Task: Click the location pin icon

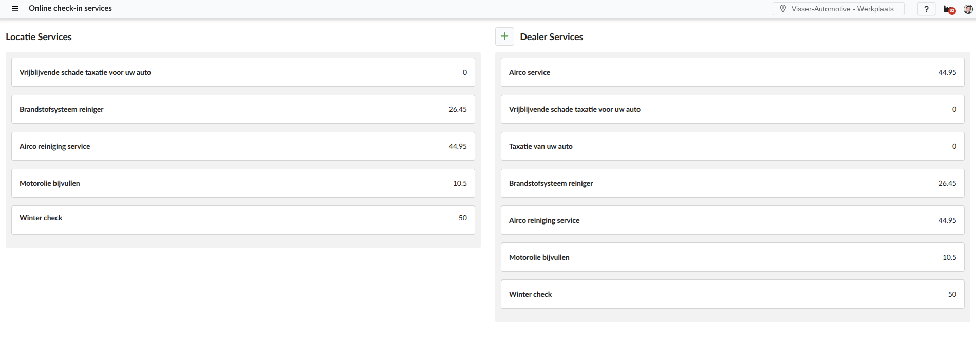Action: (x=783, y=9)
